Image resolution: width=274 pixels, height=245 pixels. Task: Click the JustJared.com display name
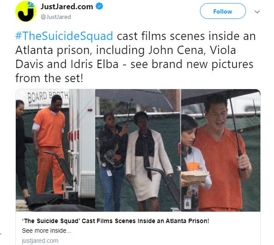coord(67,7)
